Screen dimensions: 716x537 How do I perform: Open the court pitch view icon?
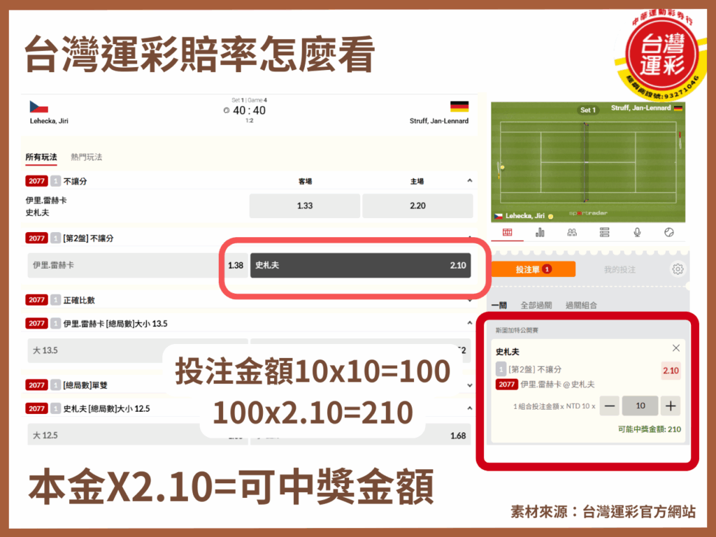click(x=508, y=232)
